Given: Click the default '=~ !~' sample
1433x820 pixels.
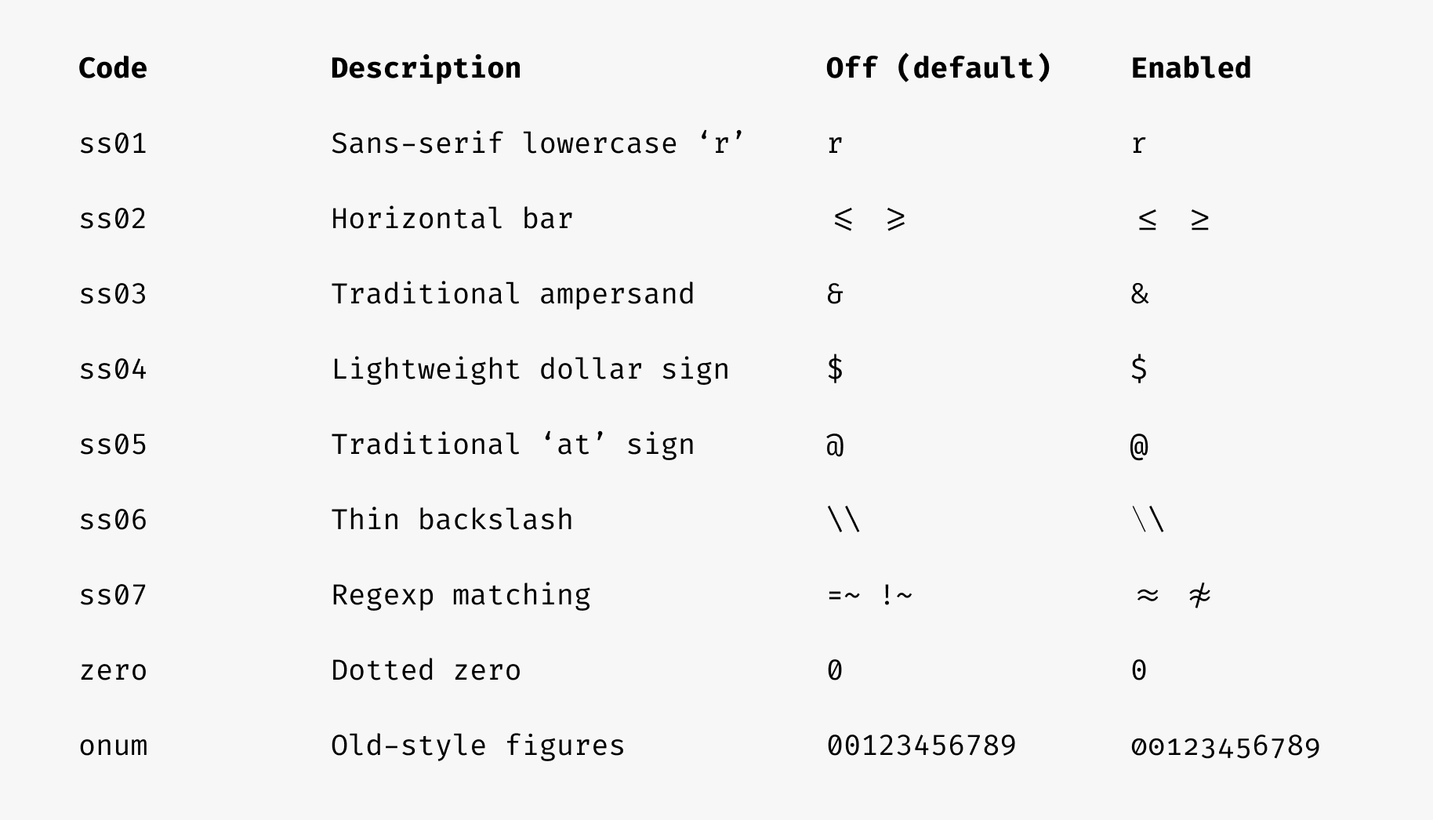Looking at the screenshot, I should tap(869, 595).
